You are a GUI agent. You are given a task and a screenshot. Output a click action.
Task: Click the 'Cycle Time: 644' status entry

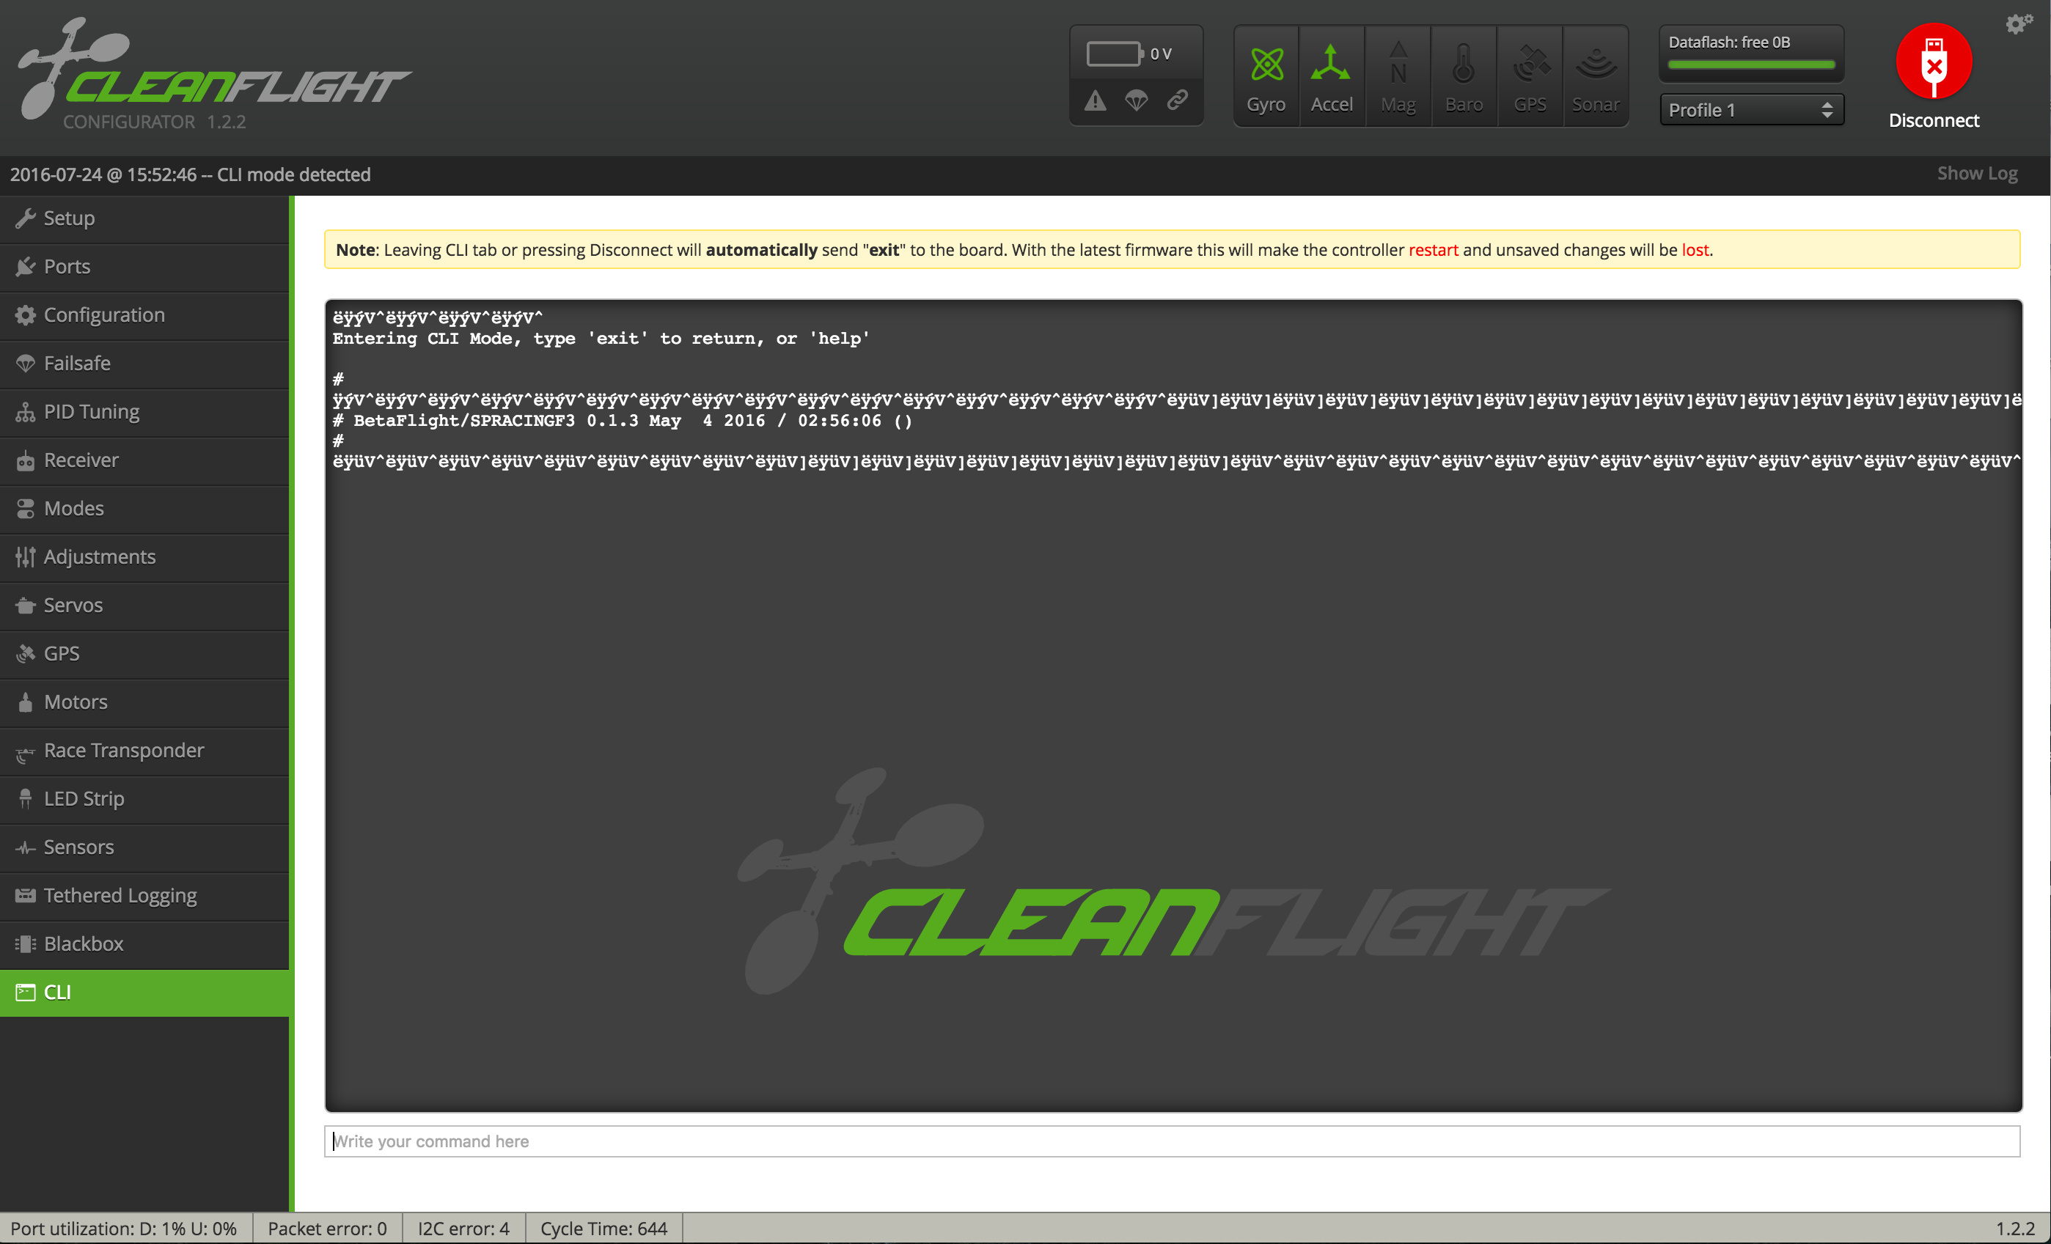(x=603, y=1228)
